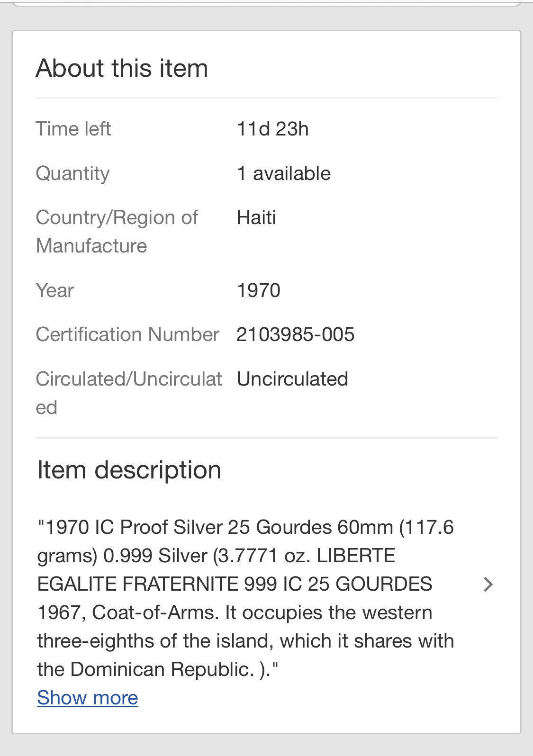Select the 1970 year value
Screen dimensions: 533x756
coord(259,290)
